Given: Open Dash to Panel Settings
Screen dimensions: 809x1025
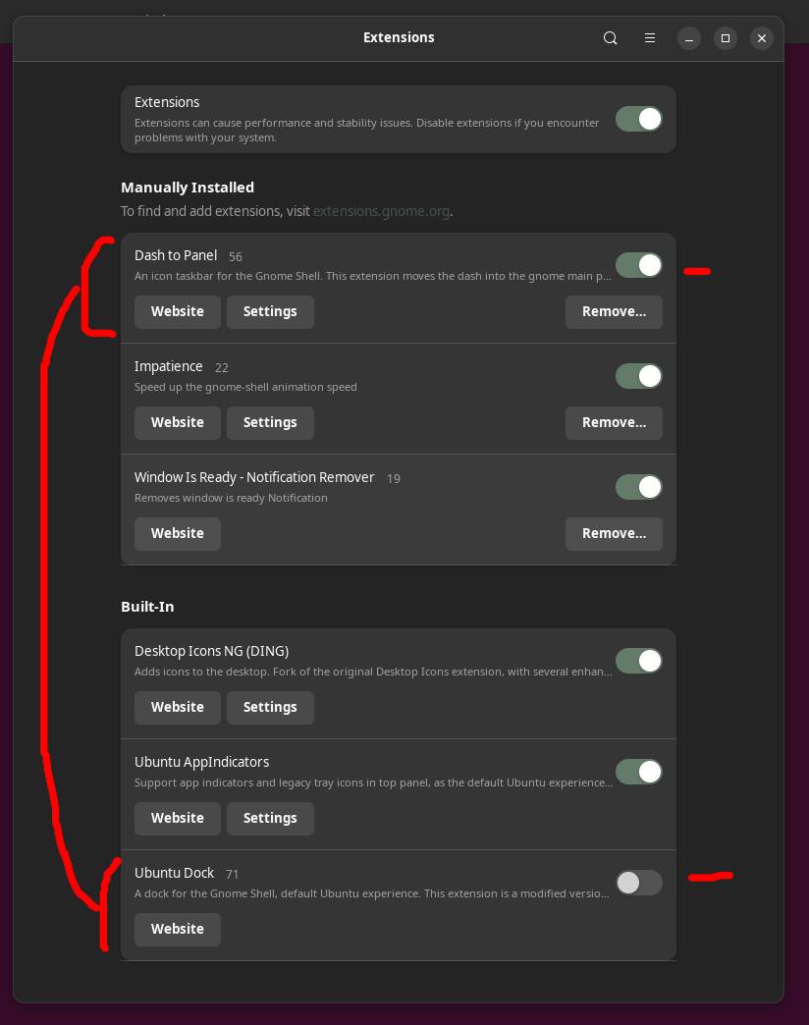Looking at the screenshot, I should point(270,311).
